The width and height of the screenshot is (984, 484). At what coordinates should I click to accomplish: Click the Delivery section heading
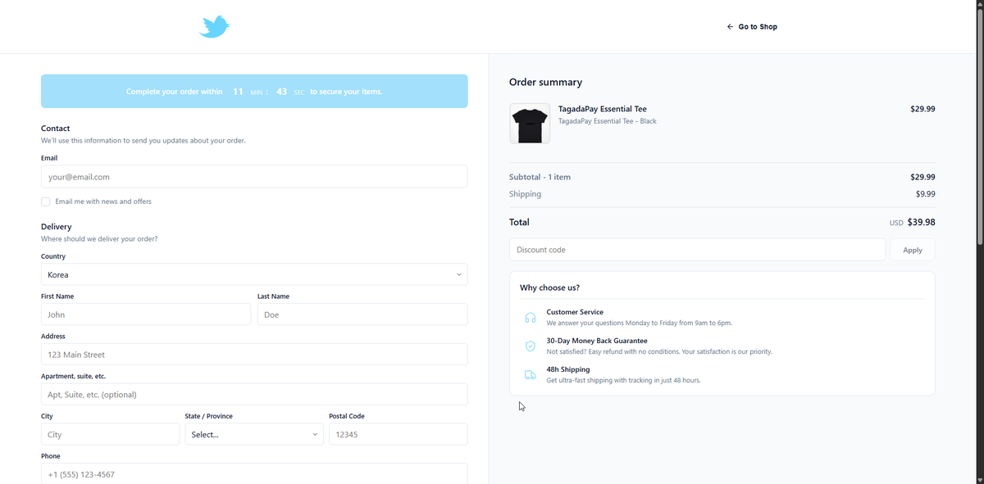[x=57, y=227]
